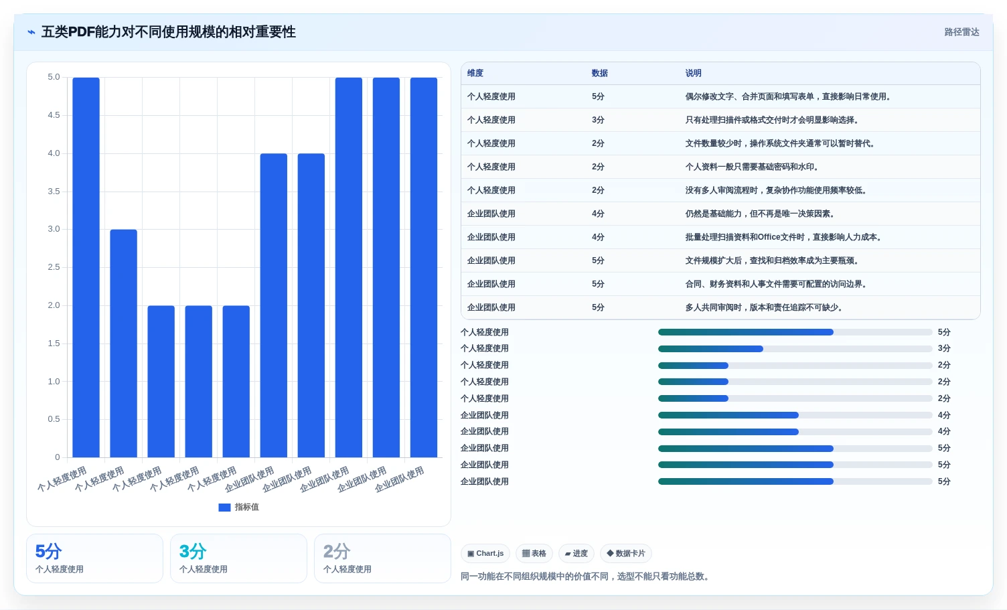Click the Chart.js chip icon
1007x610 pixels.
click(471, 554)
